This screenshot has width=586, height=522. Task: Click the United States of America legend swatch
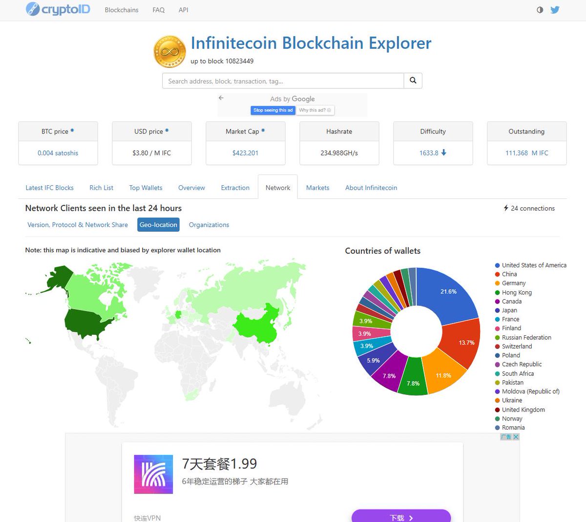coord(497,265)
